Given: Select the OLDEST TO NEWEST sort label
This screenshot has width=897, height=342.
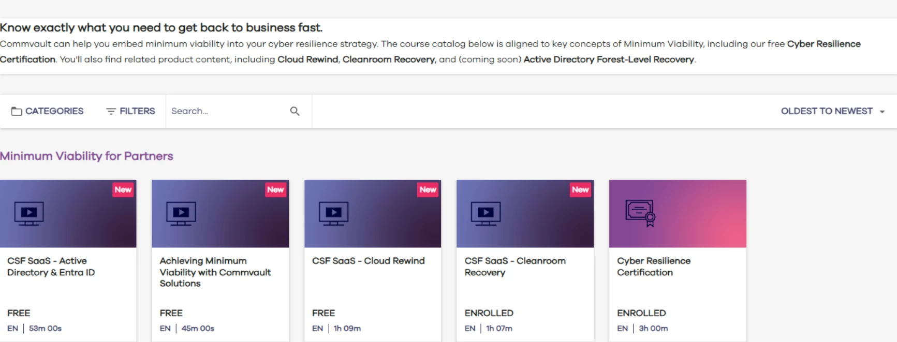Looking at the screenshot, I should click(827, 111).
